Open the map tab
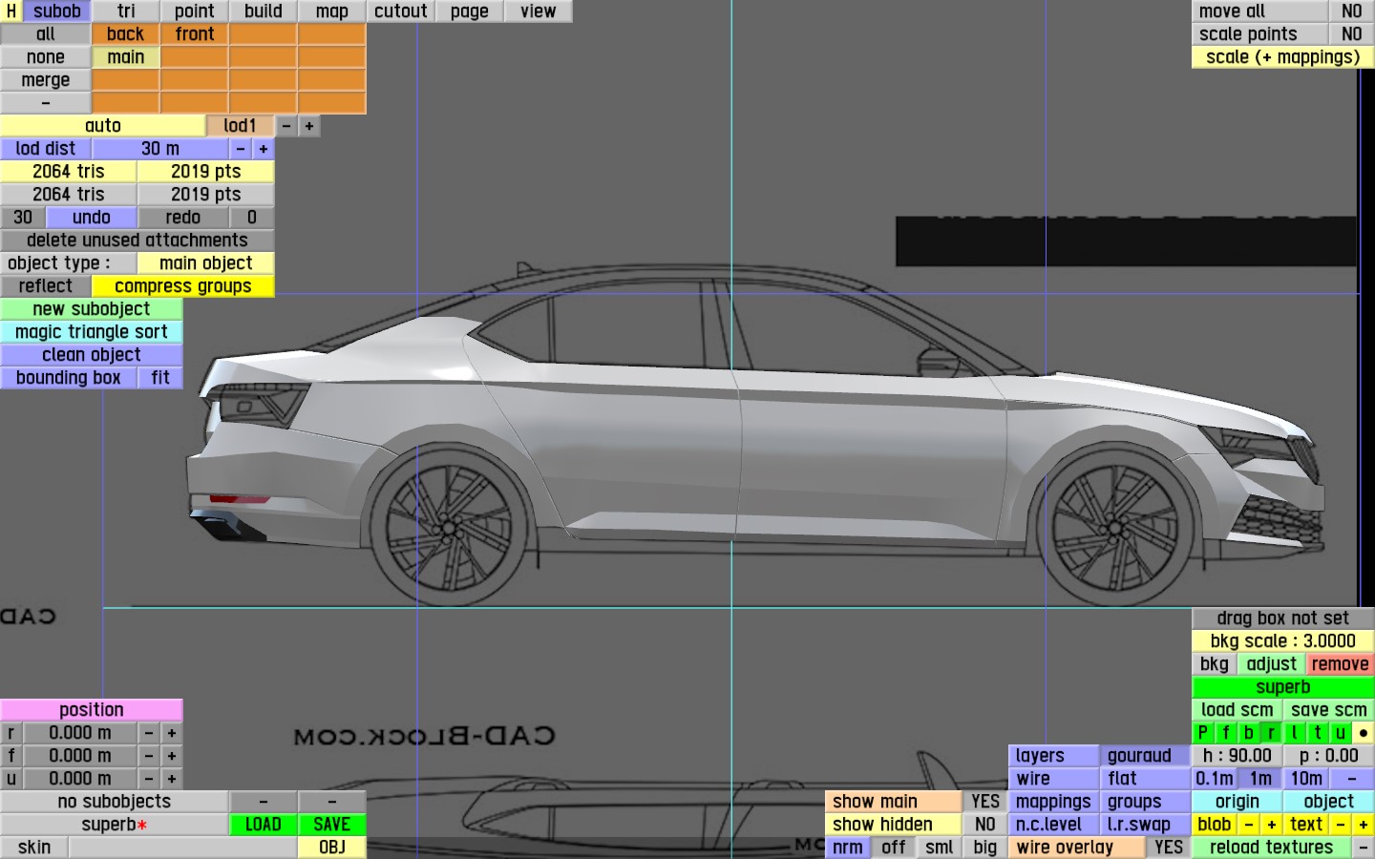Viewport: 1375px width, 859px height. point(332,11)
